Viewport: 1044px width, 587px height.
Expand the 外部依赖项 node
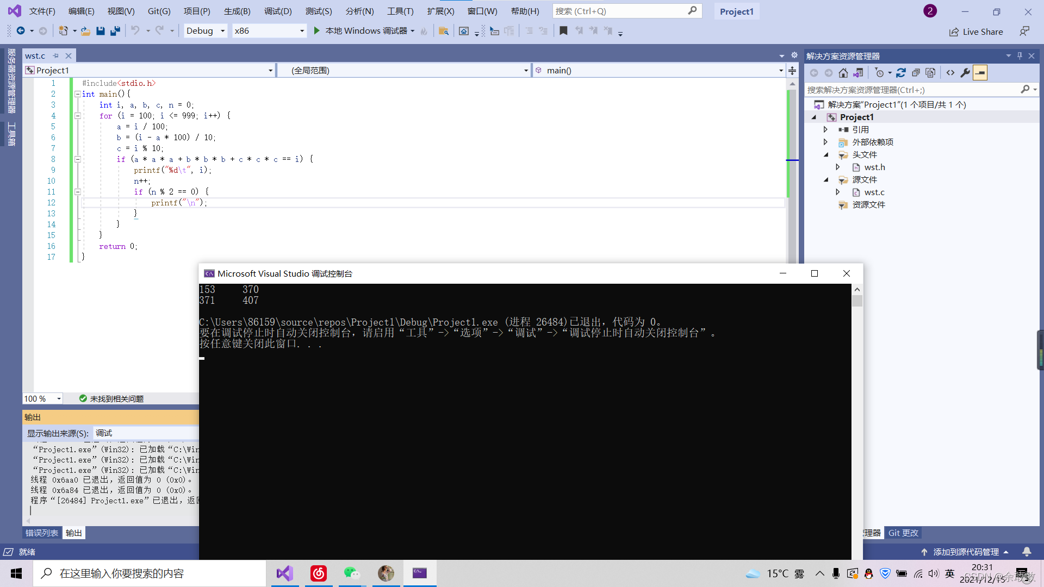(825, 142)
